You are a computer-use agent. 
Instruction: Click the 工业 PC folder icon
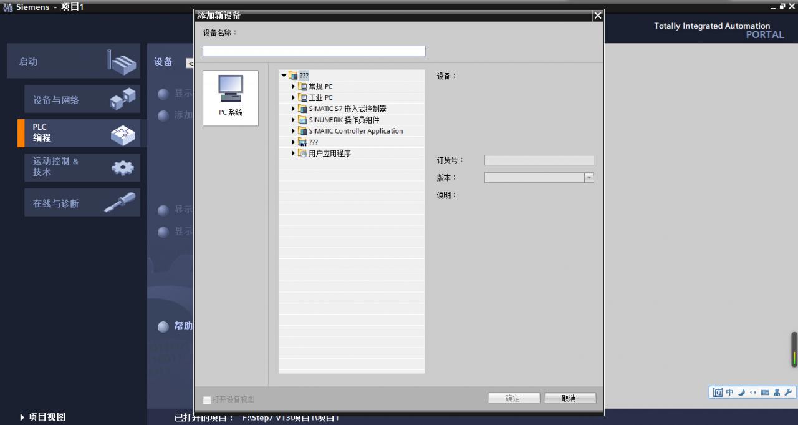[x=302, y=98]
